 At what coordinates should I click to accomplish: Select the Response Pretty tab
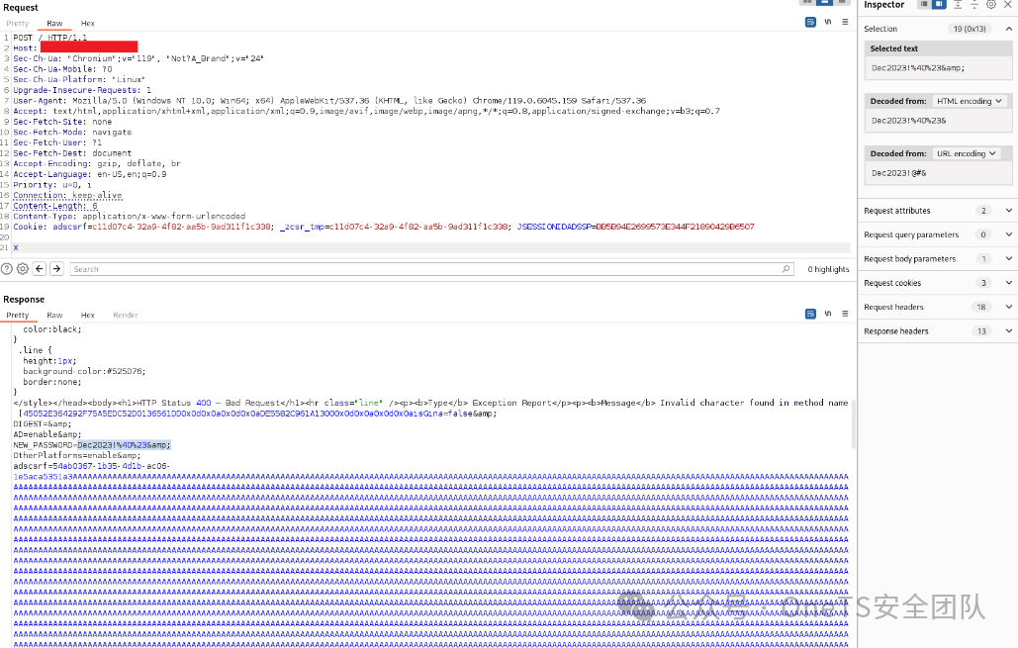(18, 315)
